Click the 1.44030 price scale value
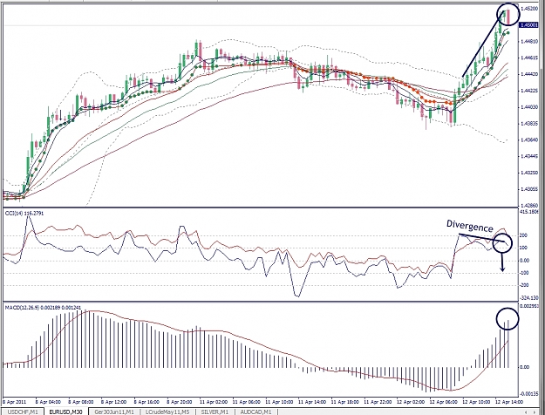The width and height of the screenshot is (545, 415). [x=528, y=107]
